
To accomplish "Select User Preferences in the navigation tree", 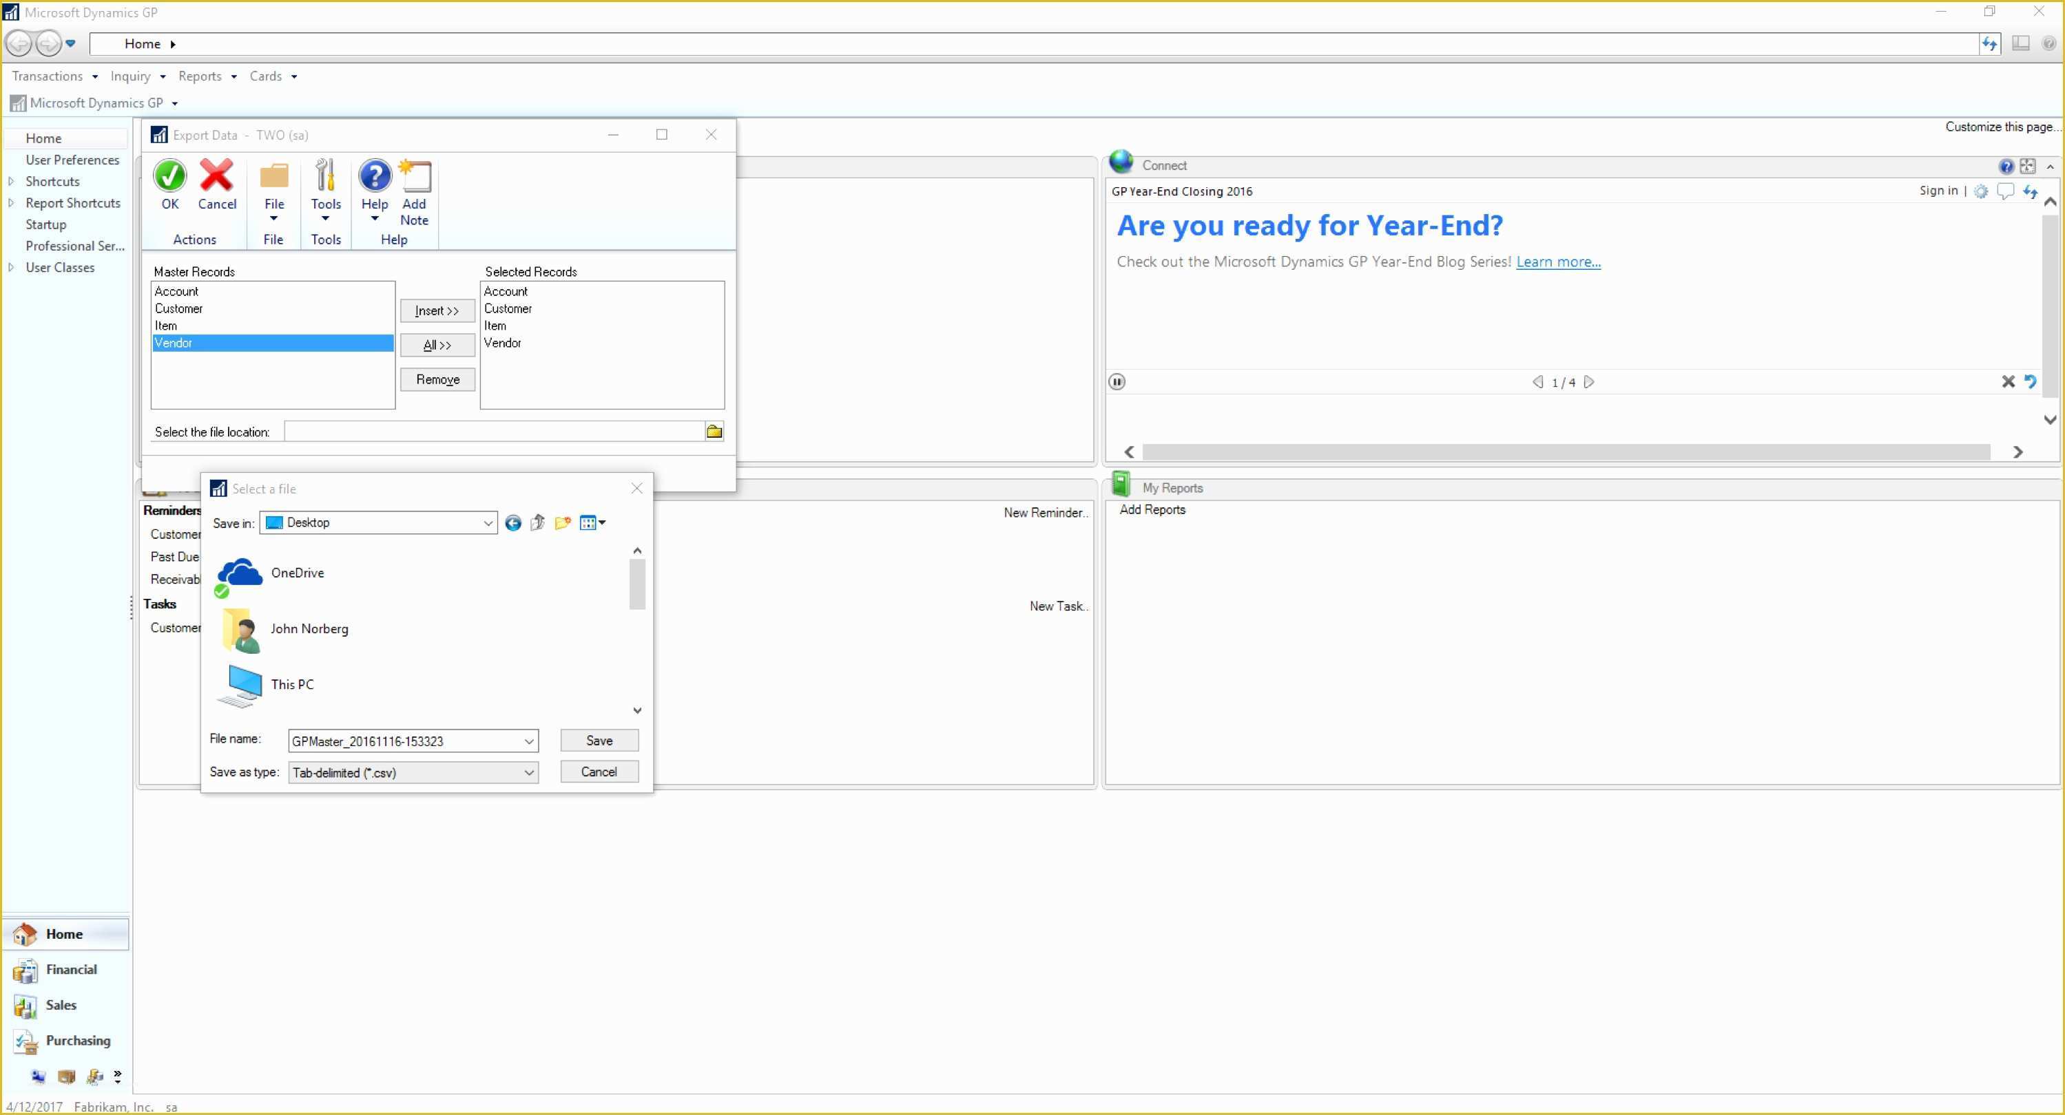I will click(x=72, y=160).
